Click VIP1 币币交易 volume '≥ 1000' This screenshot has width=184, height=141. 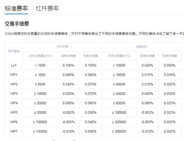(40, 75)
